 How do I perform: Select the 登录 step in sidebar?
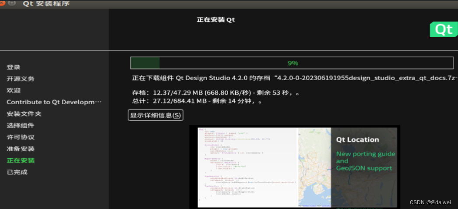click(x=14, y=67)
